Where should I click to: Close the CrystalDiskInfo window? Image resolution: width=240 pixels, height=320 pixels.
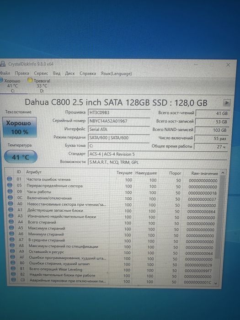click(228, 65)
